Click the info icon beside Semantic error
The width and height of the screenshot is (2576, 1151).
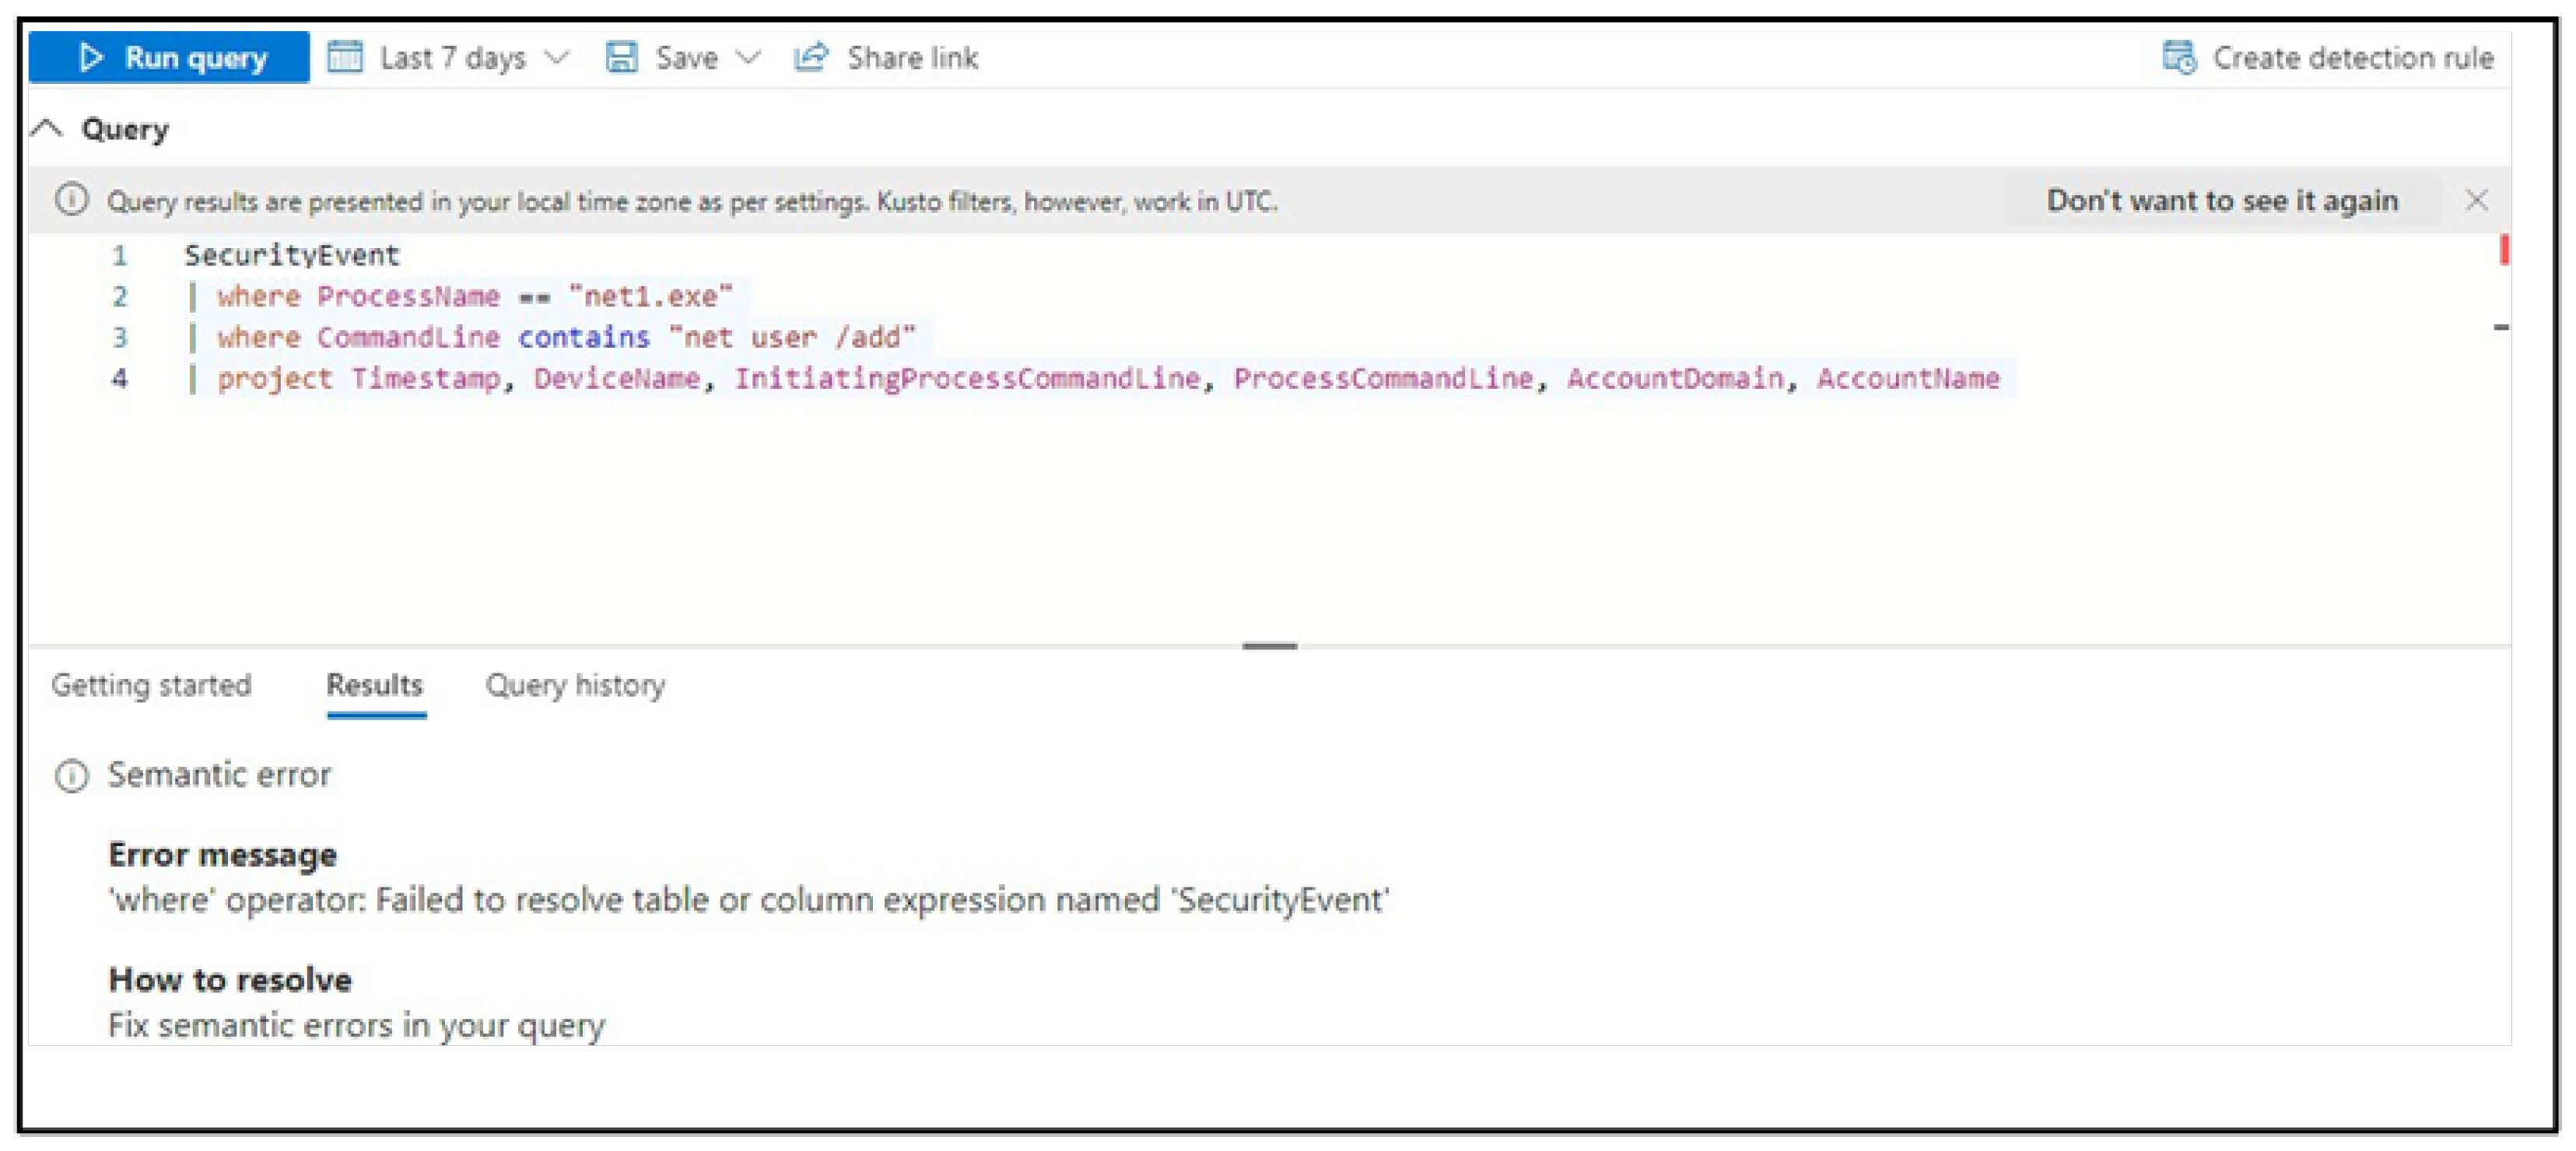[x=71, y=775]
